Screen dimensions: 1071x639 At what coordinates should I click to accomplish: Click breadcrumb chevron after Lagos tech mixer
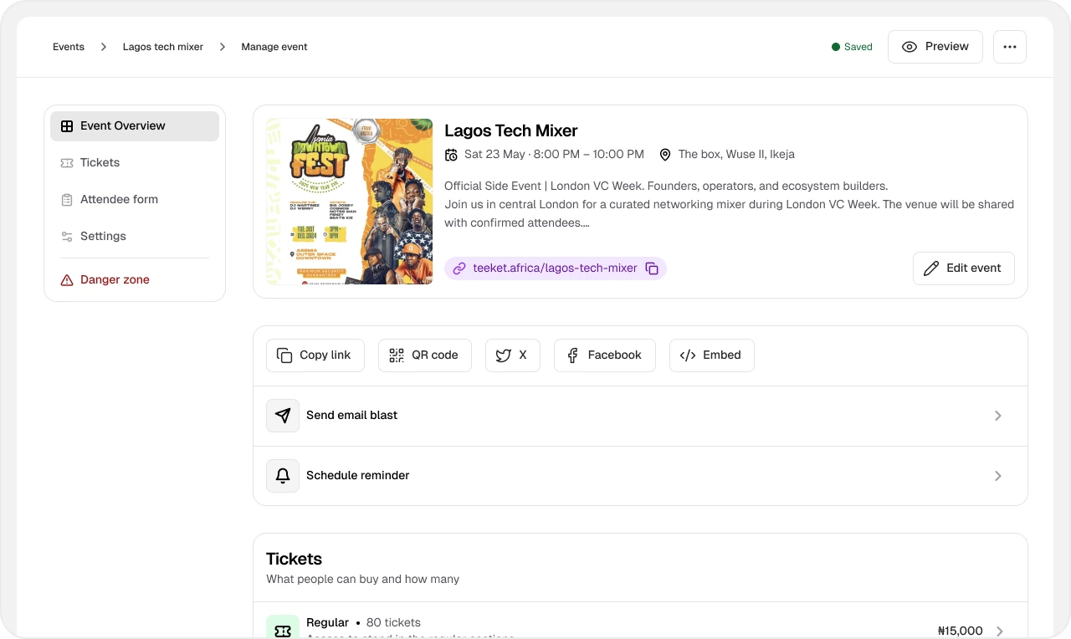(x=223, y=47)
